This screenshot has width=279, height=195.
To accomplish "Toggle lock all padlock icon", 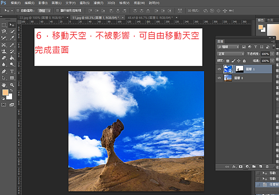I will point(244,61).
